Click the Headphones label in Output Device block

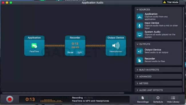click(x=116, y=51)
